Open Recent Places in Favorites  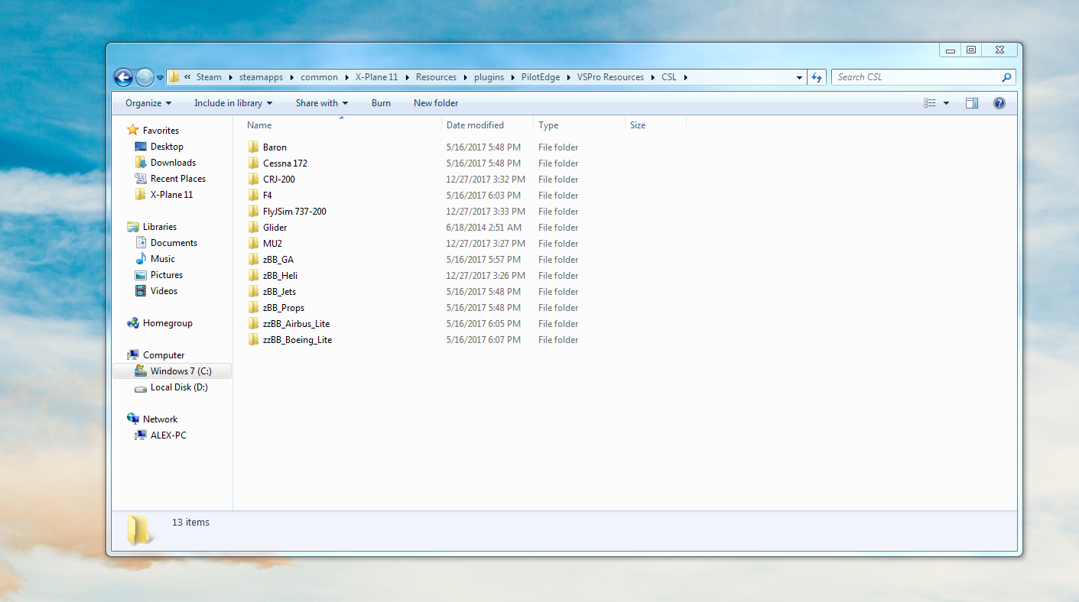pos(178,179)
